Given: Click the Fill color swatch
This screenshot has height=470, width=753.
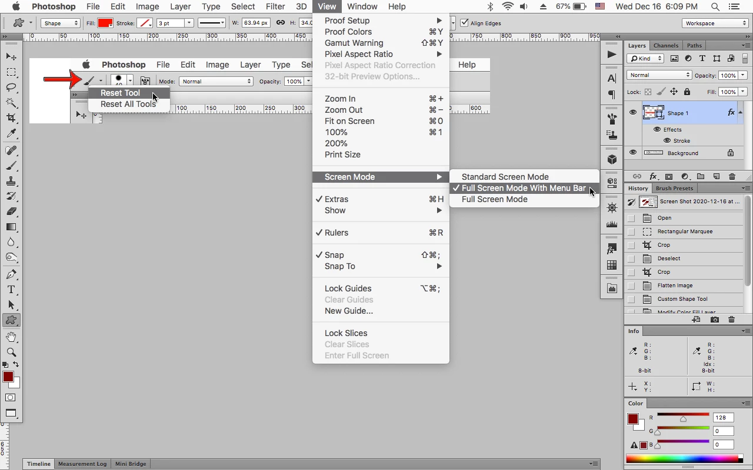Looking at the screenshot, I should [105, 23].
